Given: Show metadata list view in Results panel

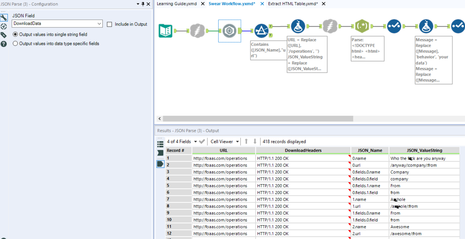Looking at the screenshot, I should point(160,144).
